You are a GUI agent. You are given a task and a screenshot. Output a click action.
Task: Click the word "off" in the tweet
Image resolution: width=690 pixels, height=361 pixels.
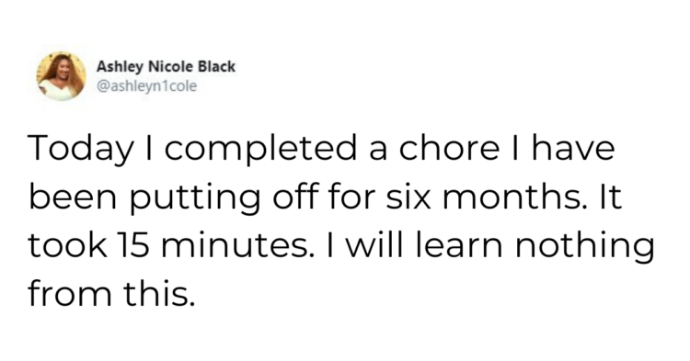(294, 196)
